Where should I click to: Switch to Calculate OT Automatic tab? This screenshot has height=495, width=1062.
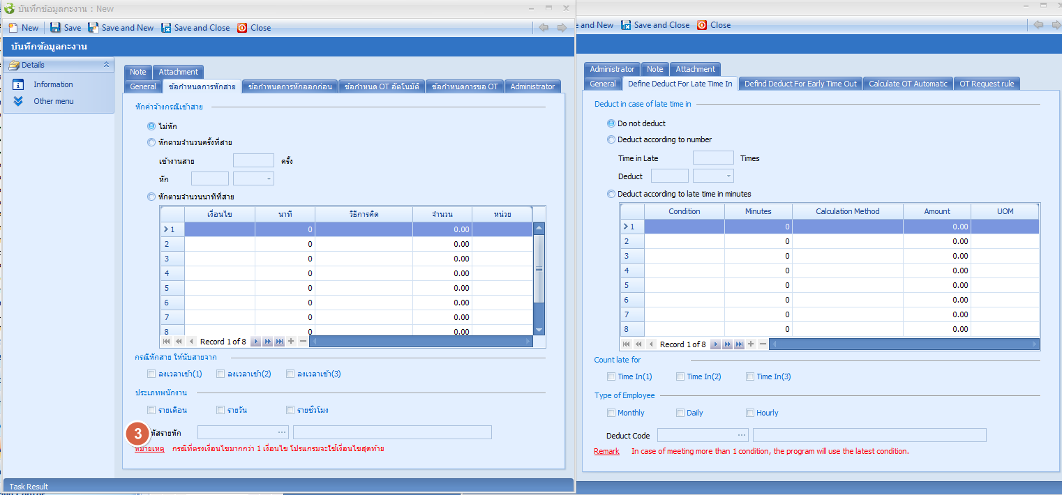tap(908, 84)
